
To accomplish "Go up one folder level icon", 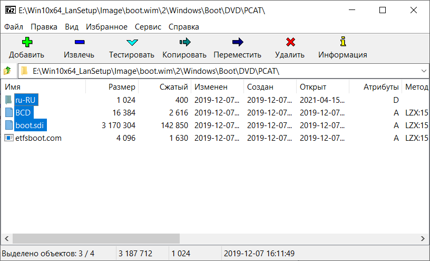I will 7,71.
